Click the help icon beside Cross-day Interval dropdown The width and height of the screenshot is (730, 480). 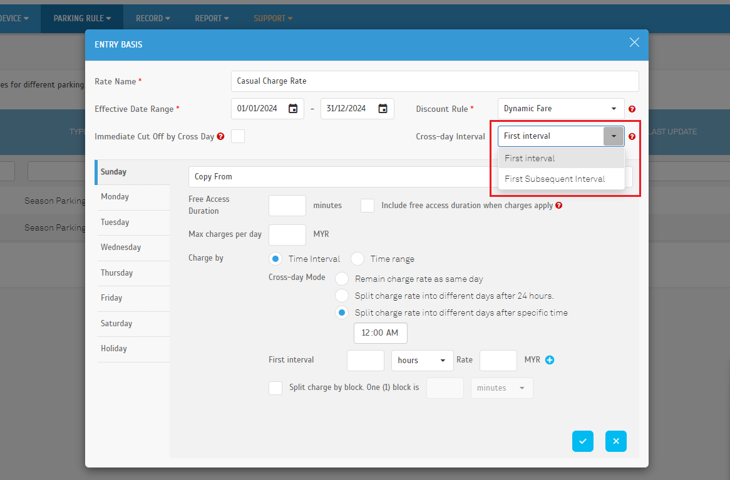pyautogui.click(x=632, y=137)
